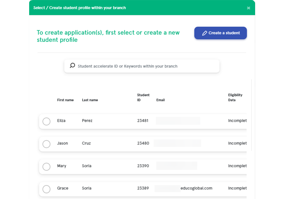This screenshot has height=199, width=283.
Task: Select the radio button for Grace Soria
Action: (x=47, y=189)
